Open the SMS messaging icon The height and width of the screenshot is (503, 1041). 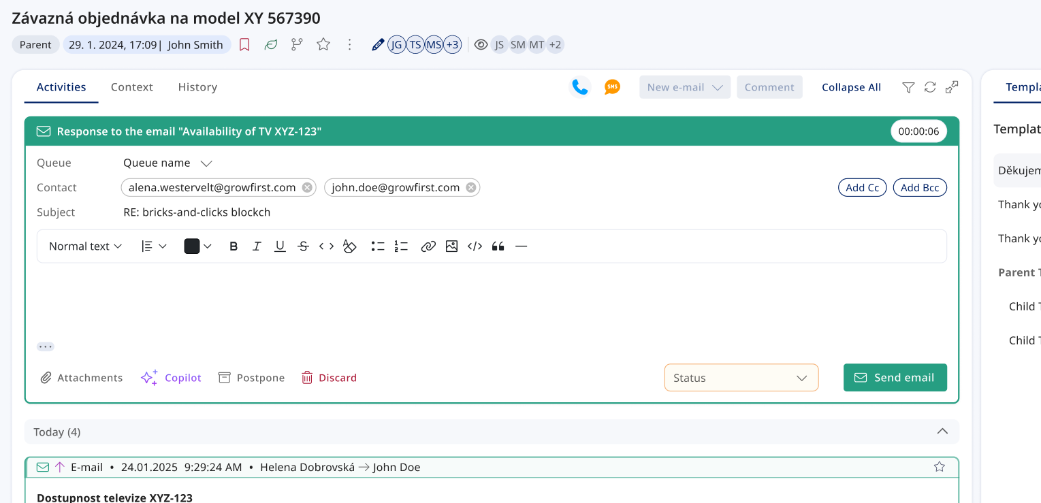[x=612, y=86]
